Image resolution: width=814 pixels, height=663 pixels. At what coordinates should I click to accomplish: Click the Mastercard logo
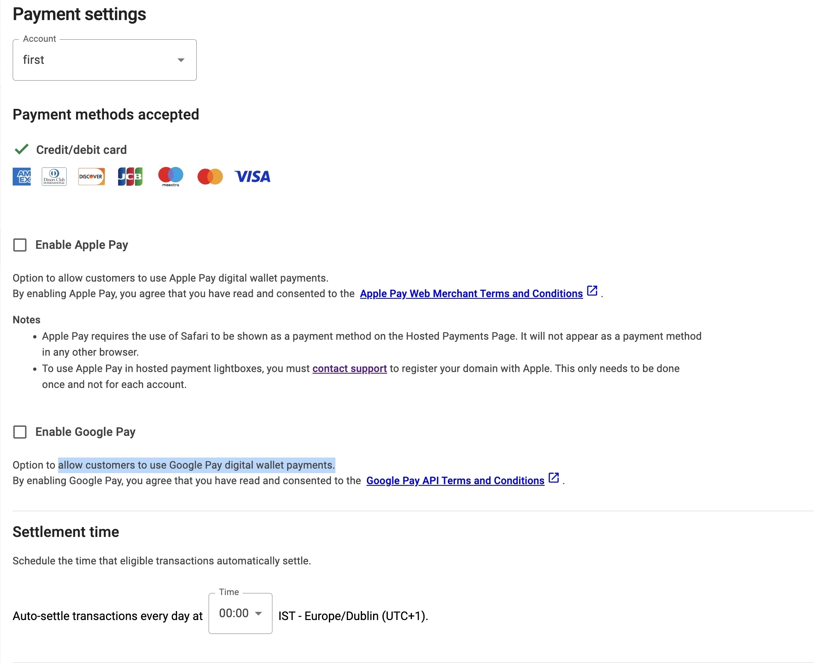click(x=210, y=177)
